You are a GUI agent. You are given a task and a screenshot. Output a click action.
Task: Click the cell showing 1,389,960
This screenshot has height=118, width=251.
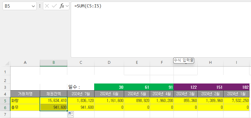pyautogui.click(x=210, y=101)
